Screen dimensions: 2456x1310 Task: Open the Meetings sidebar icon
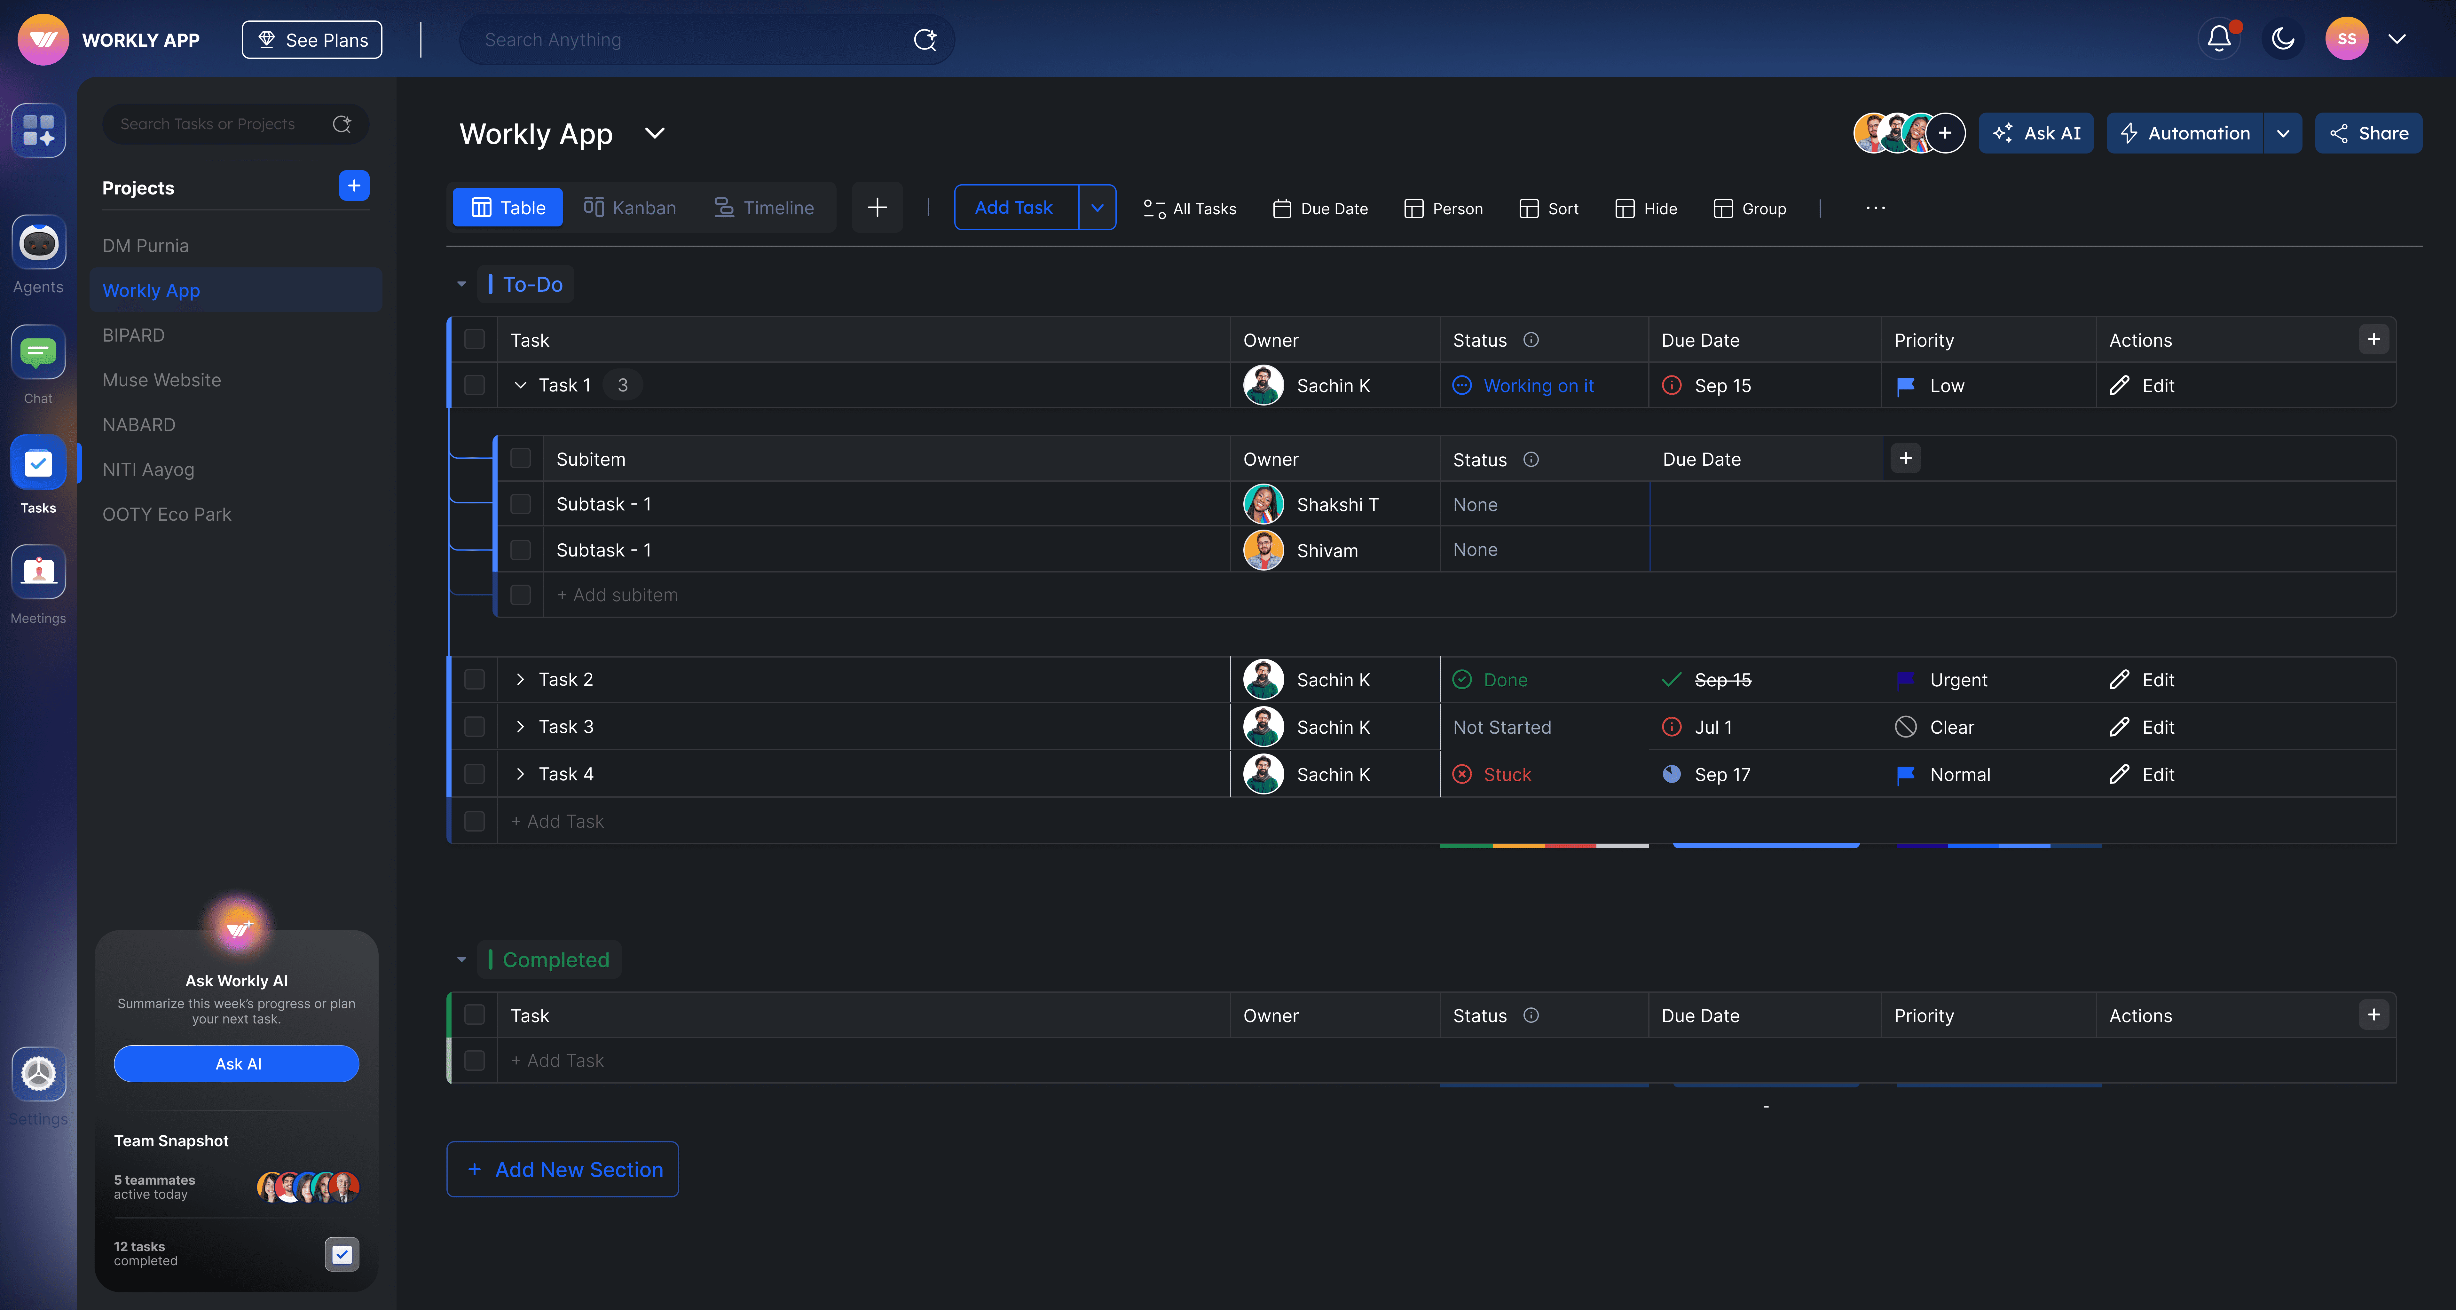(x=38, y=572)
